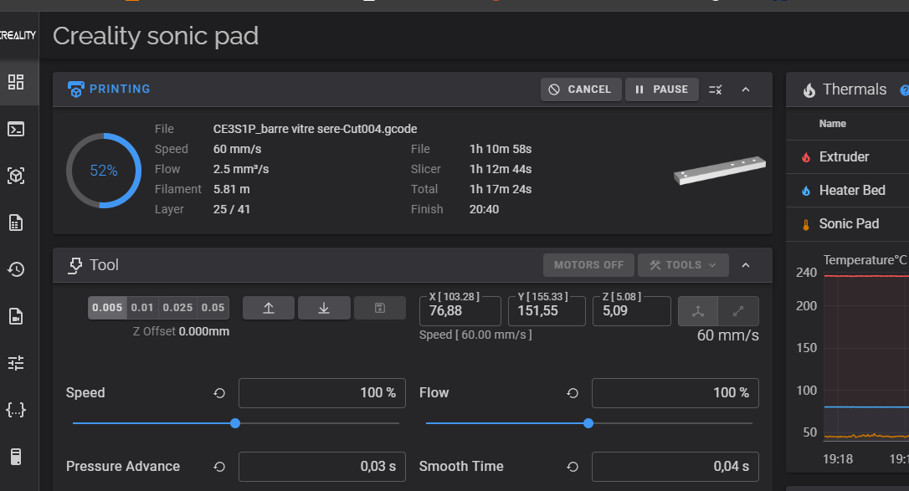Reset the Flow percentage
Screen dimensions: 909x491
pos(573,393)
